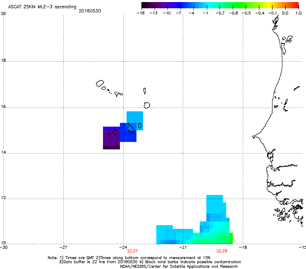Click the green section of the colorbar
The width and height of the screenshot is (306, 269).
[239, 5]
